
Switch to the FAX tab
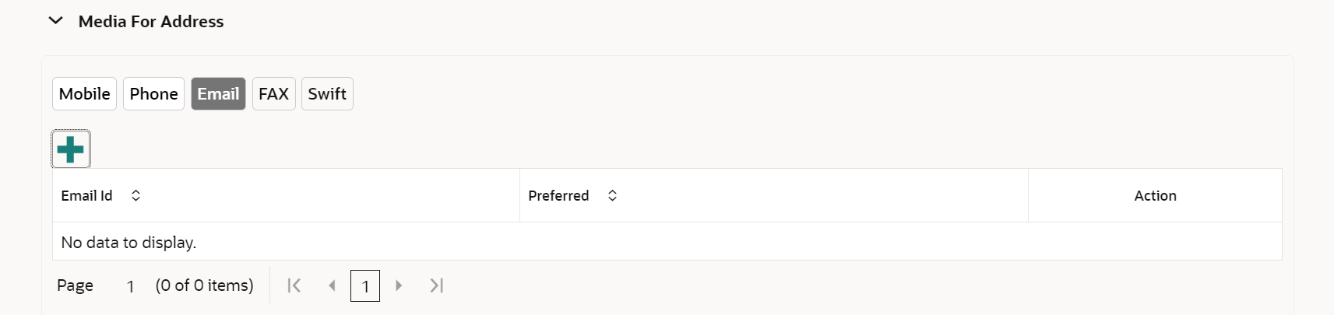[273, 94]
